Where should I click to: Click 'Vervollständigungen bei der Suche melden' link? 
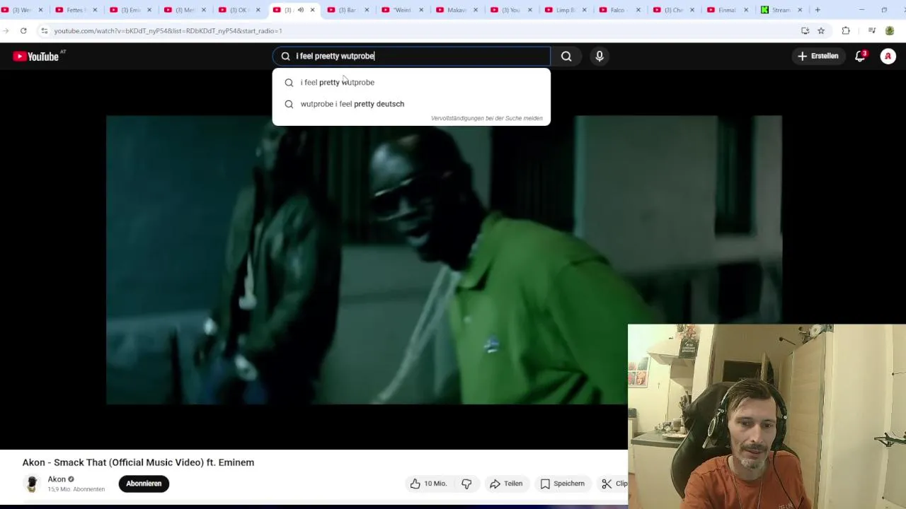click(486, 119)
